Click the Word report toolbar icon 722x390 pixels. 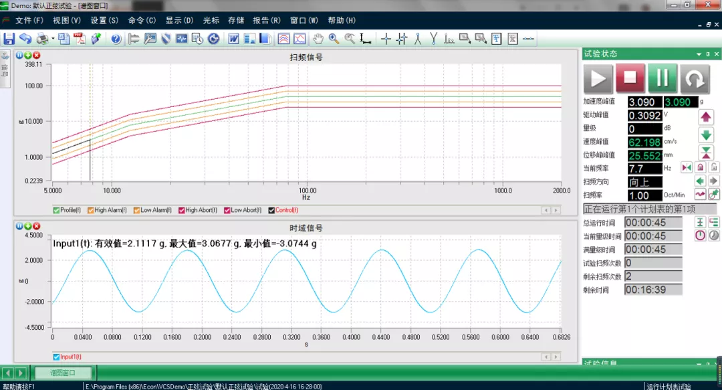pyautogui.click(x=233, y=39)
